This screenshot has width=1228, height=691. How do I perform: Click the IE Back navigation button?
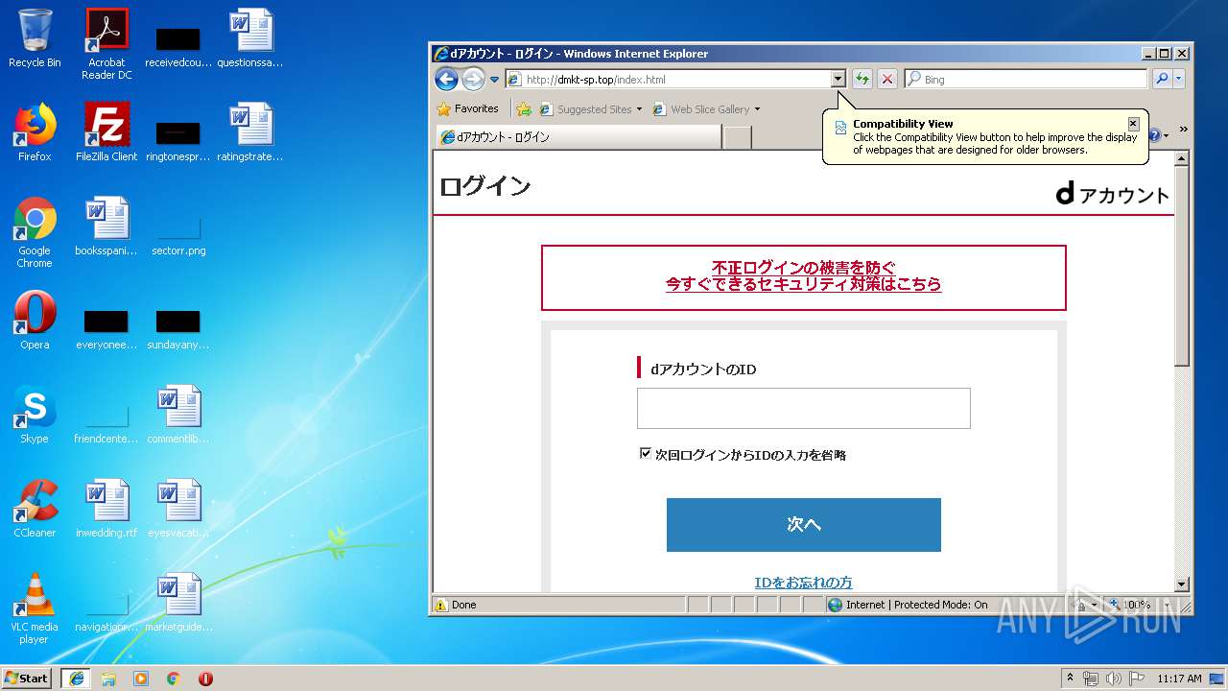pyautogui.click(x=447, y=79)
